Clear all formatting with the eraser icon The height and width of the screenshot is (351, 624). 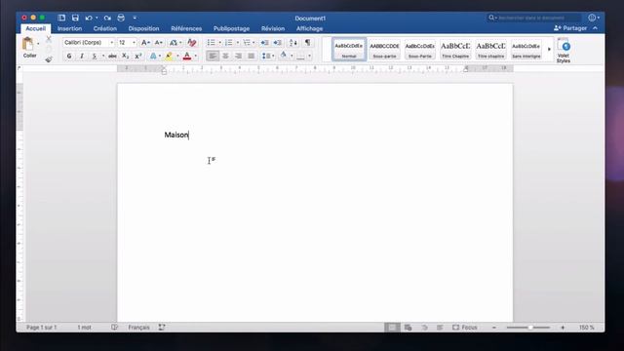(x=192, y=43)
